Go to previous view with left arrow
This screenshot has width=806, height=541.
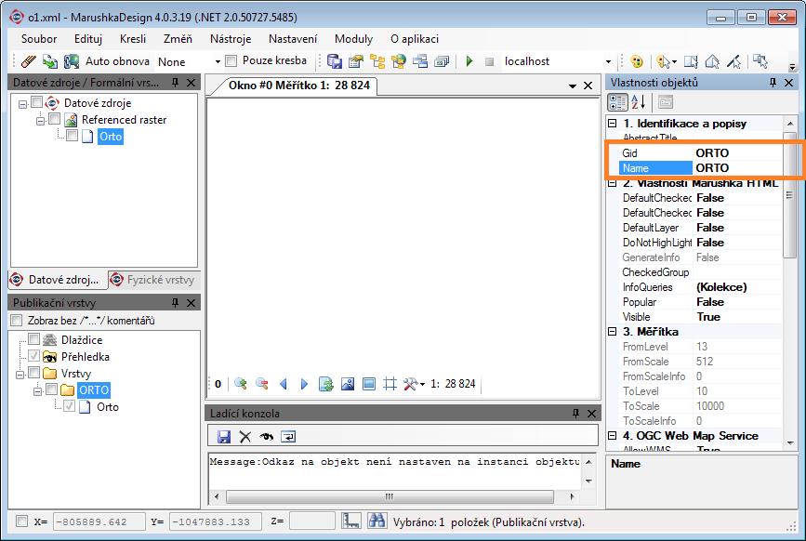point(284,384)
